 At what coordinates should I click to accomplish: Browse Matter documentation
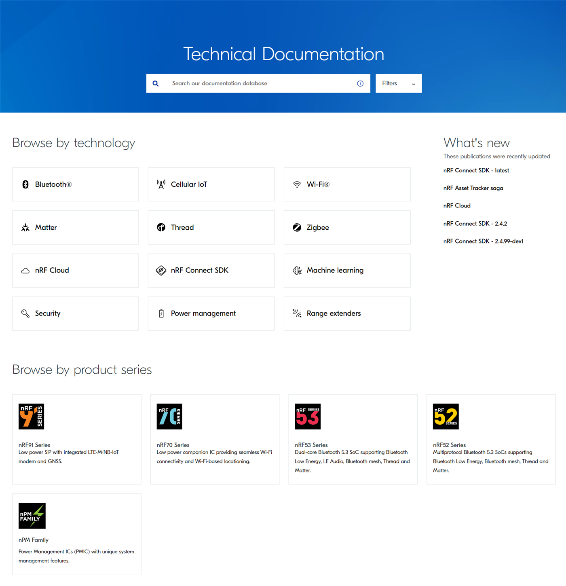point(76,227)
